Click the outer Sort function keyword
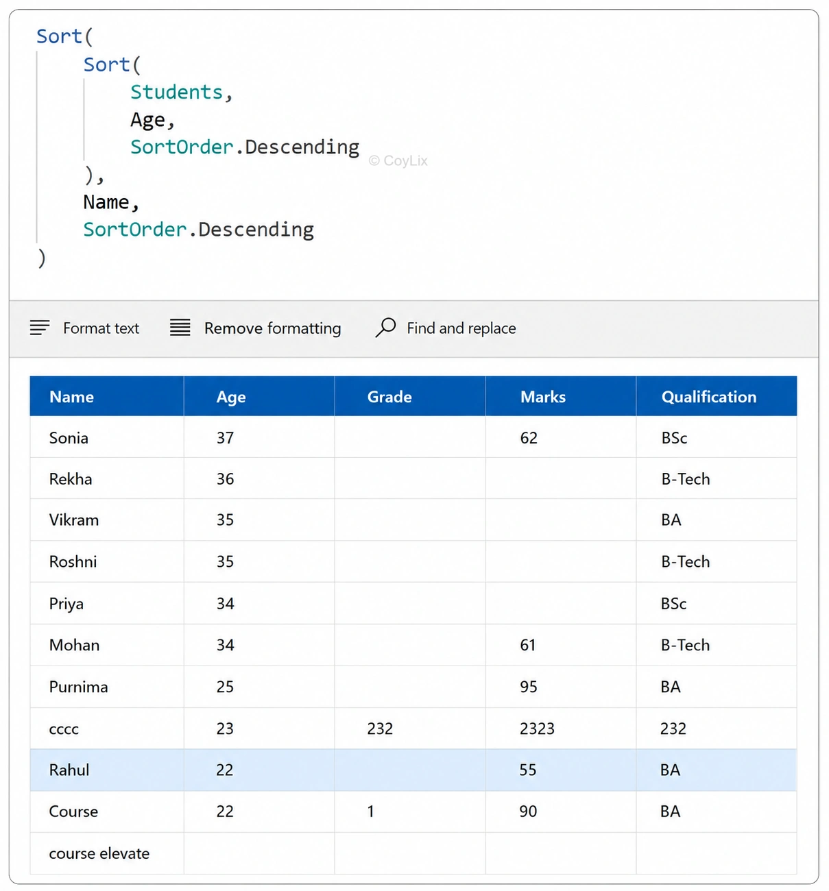This screenshot has width=829, height=891. (60, 36)
